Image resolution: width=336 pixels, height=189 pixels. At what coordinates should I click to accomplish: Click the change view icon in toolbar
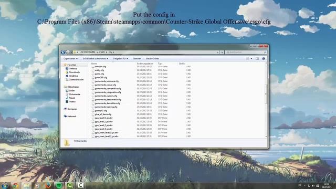tap(247, 58)
